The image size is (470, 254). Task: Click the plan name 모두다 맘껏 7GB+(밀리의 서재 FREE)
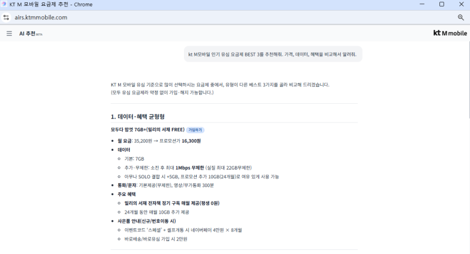(147, 130)
